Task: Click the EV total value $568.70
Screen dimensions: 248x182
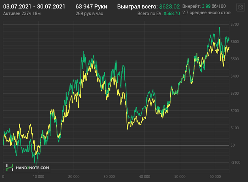Action: pos(172,13)
